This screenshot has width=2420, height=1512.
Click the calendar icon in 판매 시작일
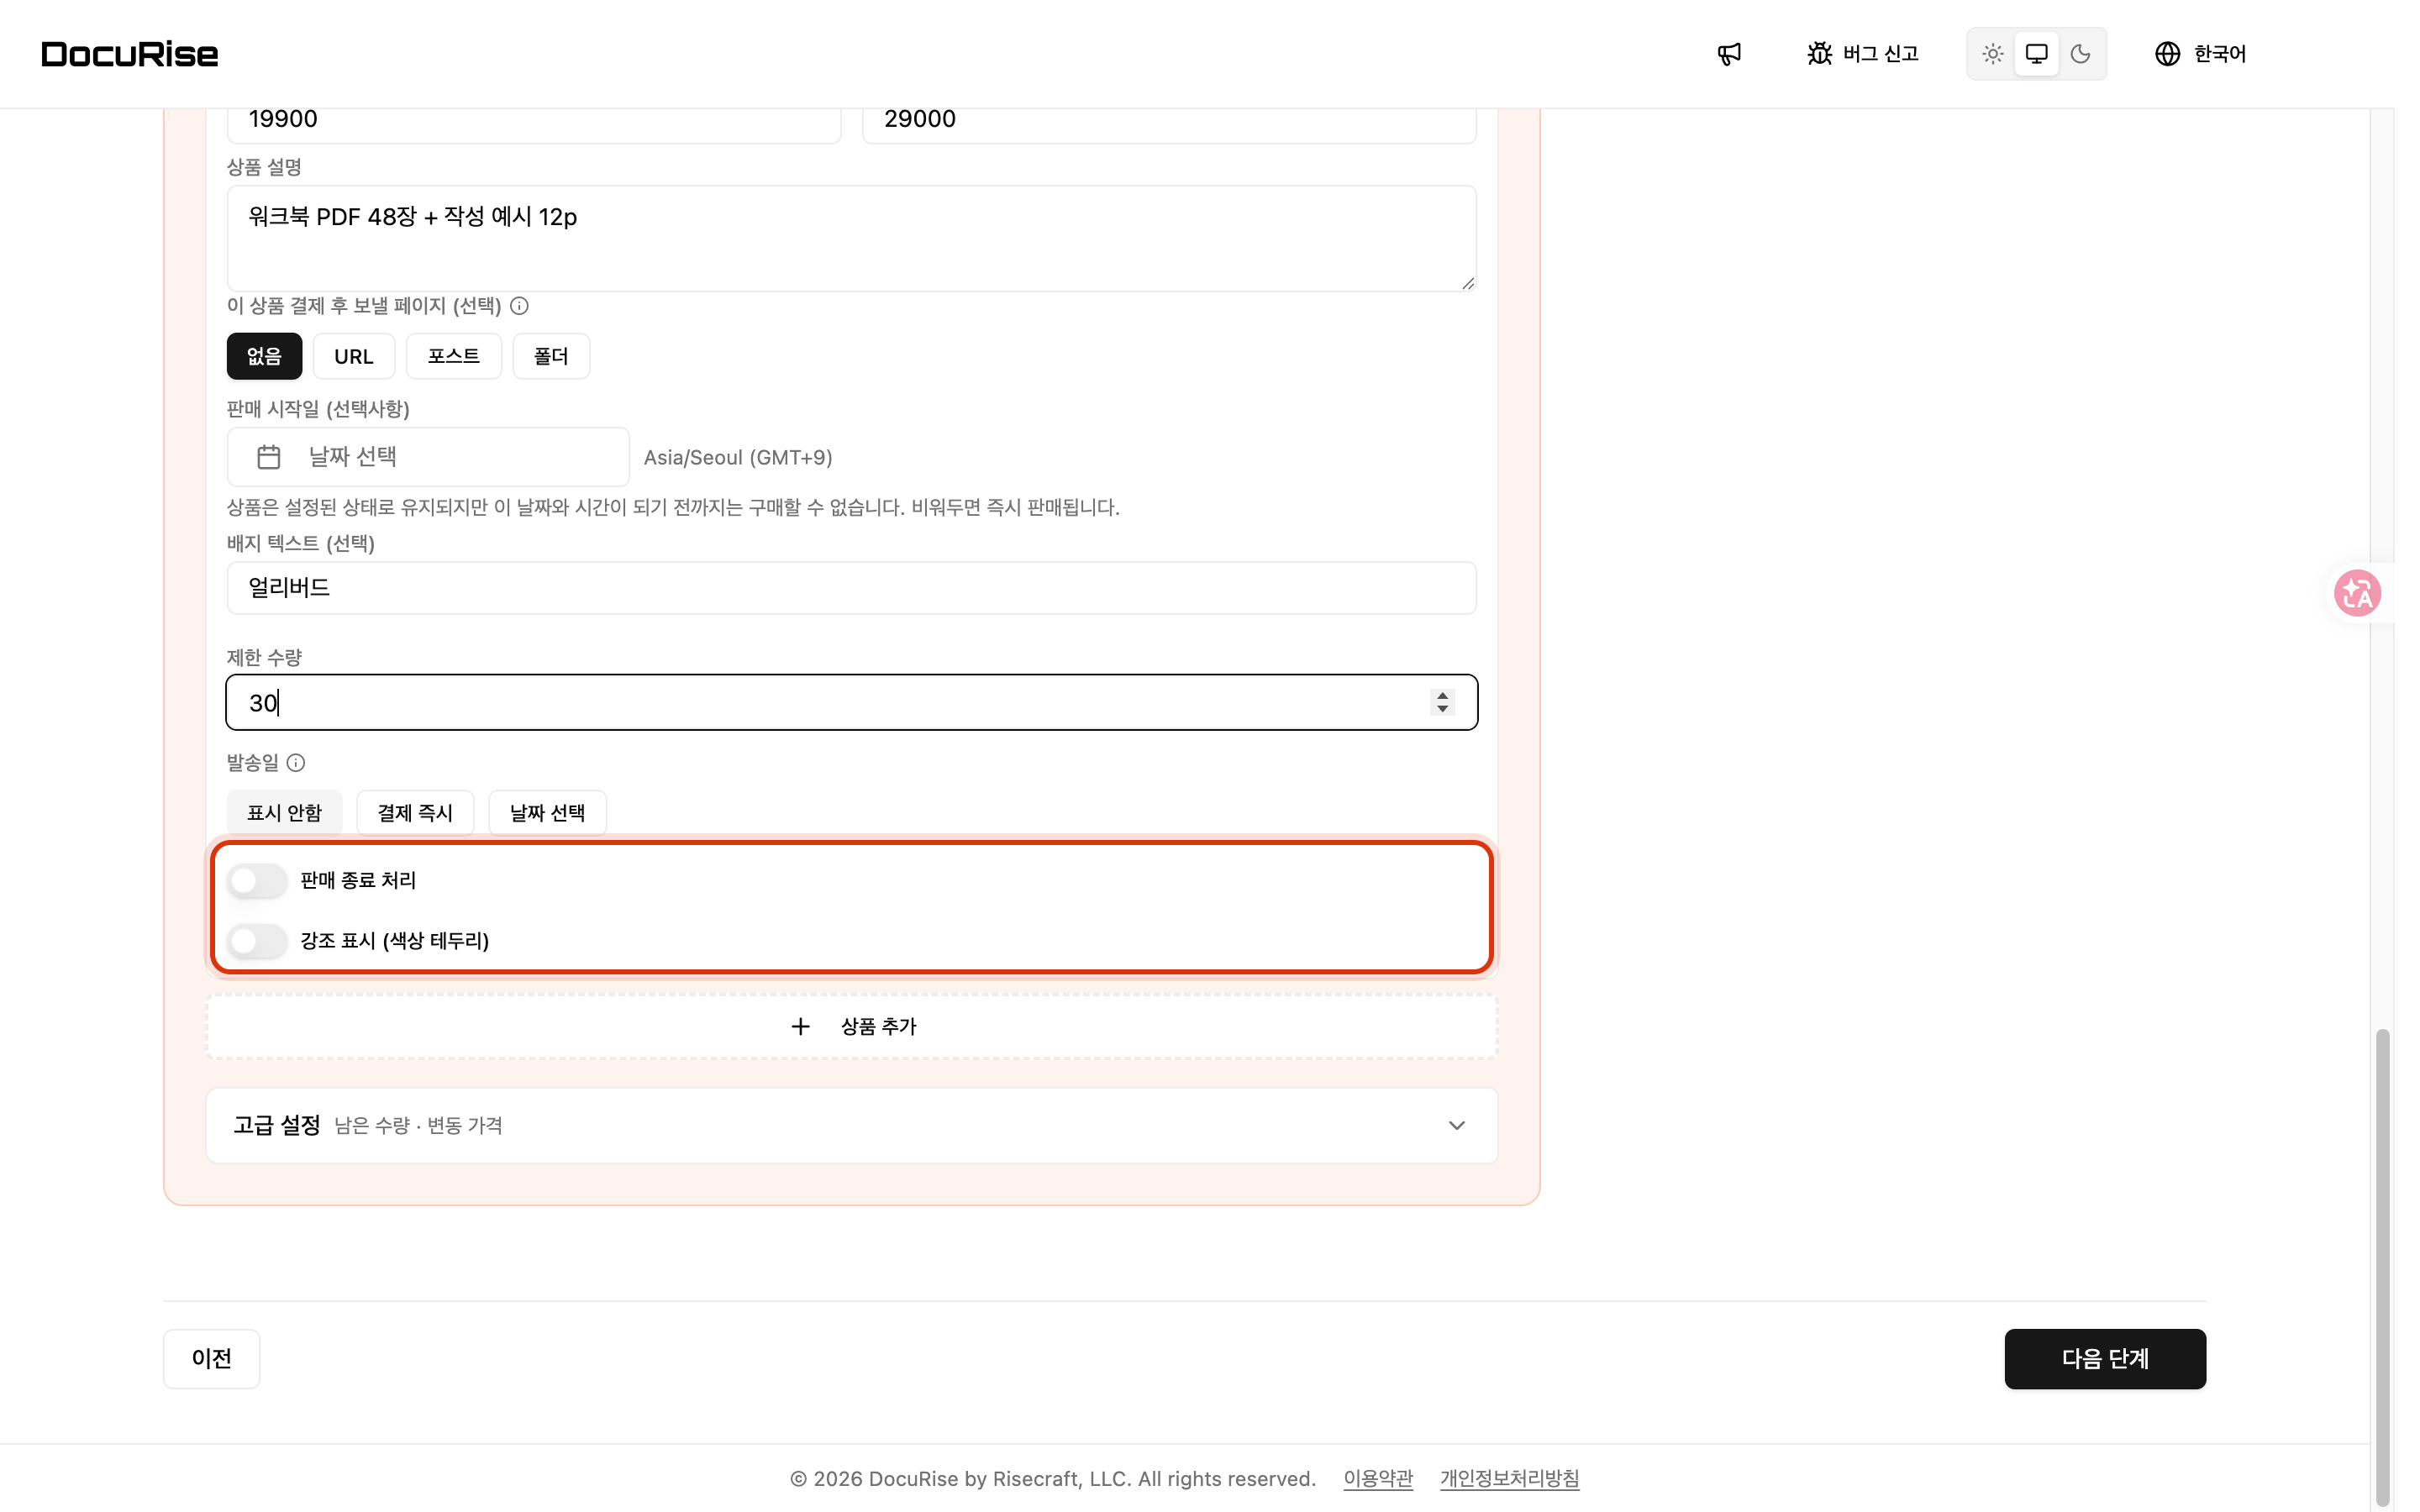coord(269,457)
